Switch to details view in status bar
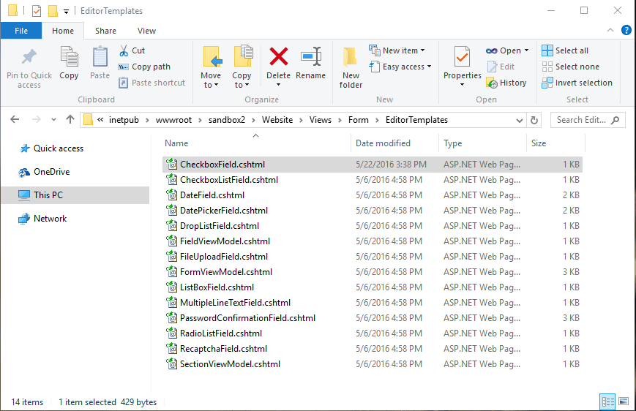The image size is (636, 411). click(x=607, y=401)
